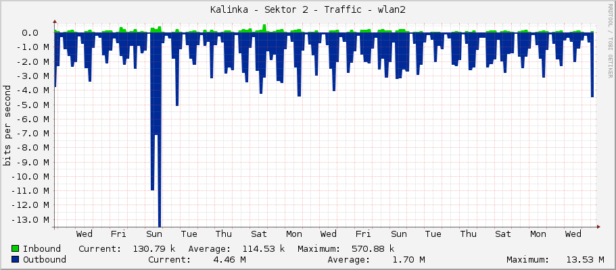Click the green Inbound legend swatch
616x270 pixels.
pos(16,248)
